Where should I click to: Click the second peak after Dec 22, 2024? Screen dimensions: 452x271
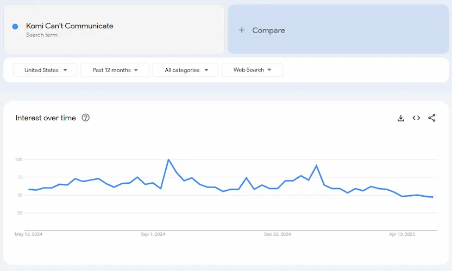pos(316,166)
